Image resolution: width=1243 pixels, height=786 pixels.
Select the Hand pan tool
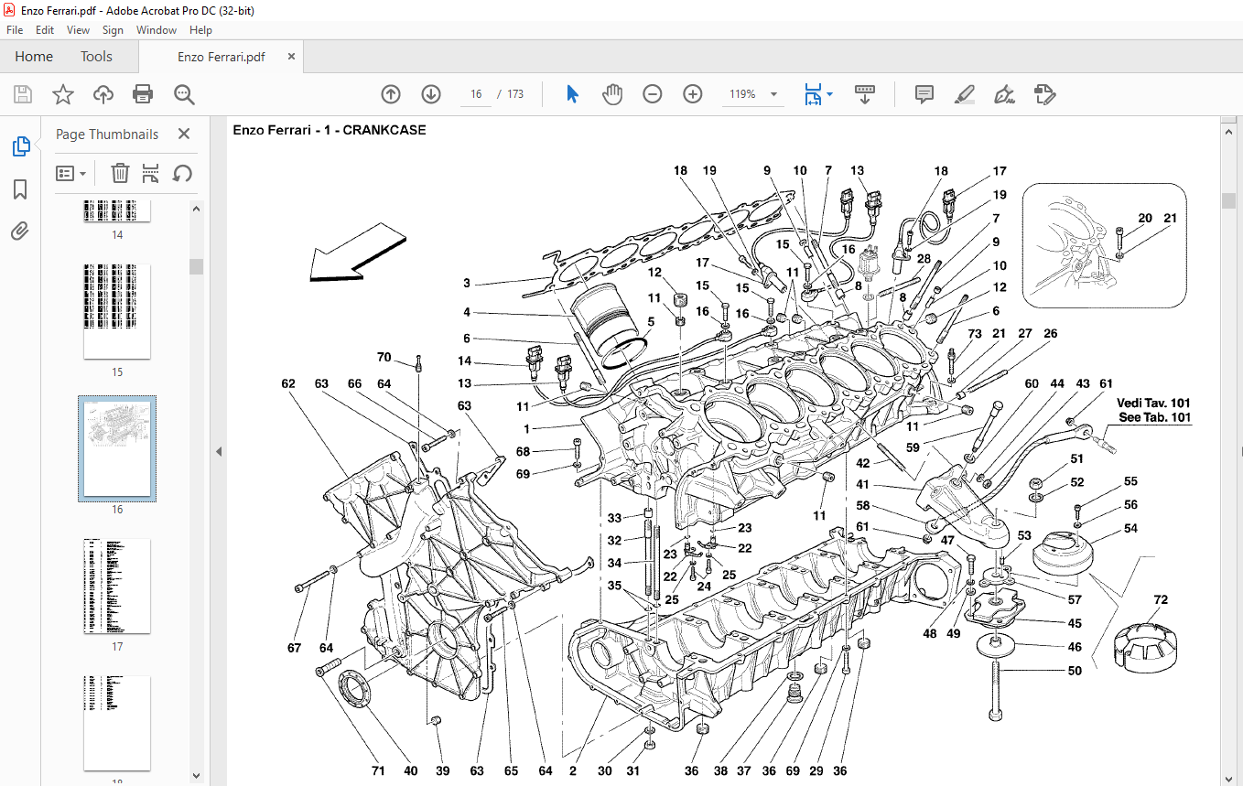[x=611, y=94]
